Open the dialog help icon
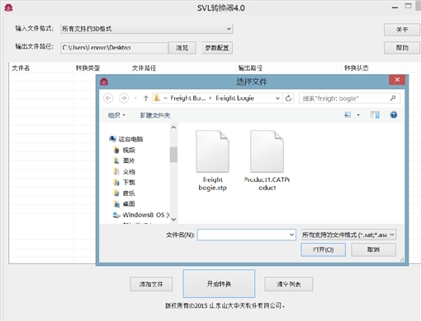The width and height of the screenshot is (421, 321). click(x=394, y=115)
